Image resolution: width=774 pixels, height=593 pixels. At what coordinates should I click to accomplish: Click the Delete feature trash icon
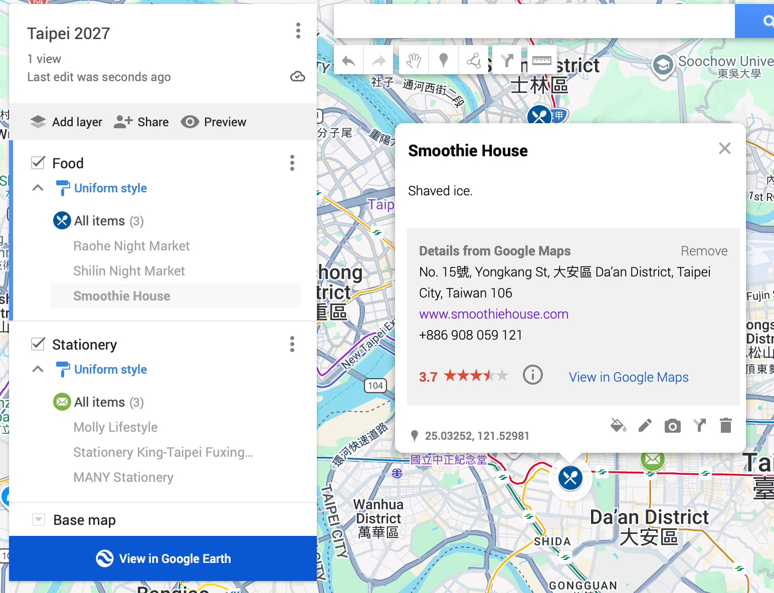[725, 426]
